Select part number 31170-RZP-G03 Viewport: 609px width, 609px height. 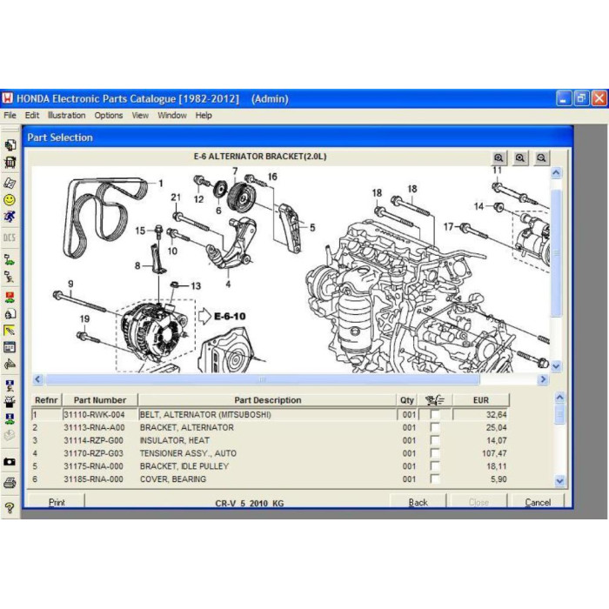(94, 453)
